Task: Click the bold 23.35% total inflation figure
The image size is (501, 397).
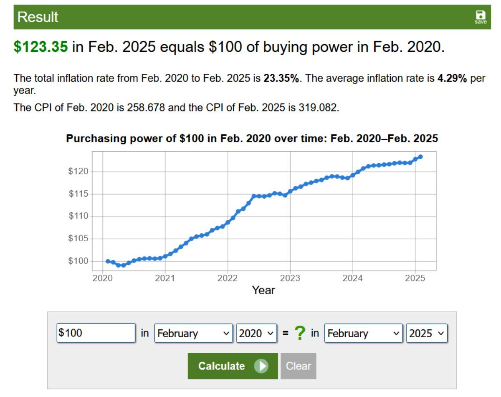Action: tap(281, 78)
